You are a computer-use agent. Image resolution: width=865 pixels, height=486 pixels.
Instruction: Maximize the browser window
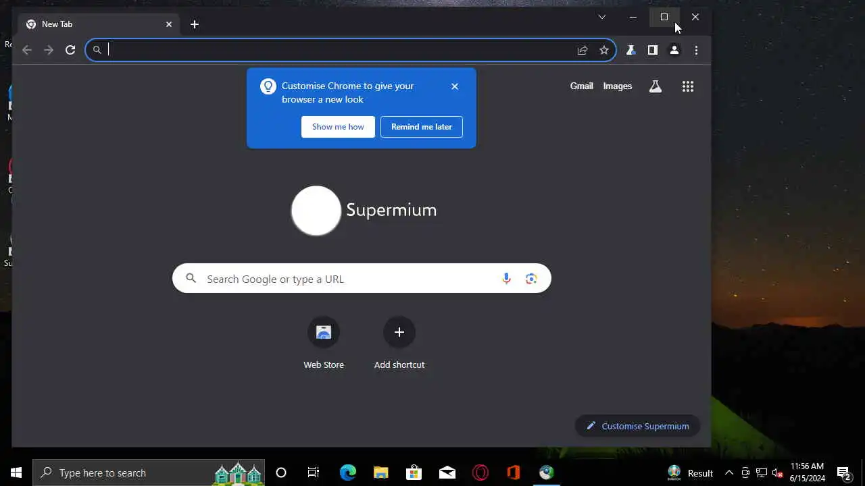tap(664, 17)
